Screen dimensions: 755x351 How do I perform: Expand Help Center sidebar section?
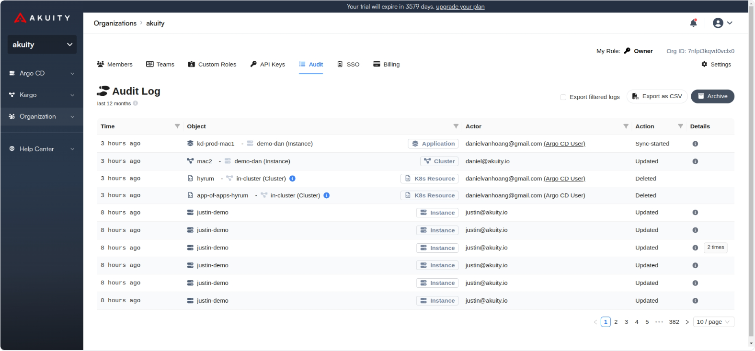point(42,149)
